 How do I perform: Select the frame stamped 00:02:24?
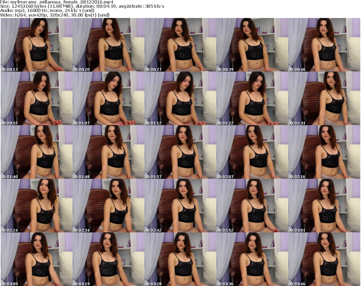pyautogui.click(x=37, y=205)
